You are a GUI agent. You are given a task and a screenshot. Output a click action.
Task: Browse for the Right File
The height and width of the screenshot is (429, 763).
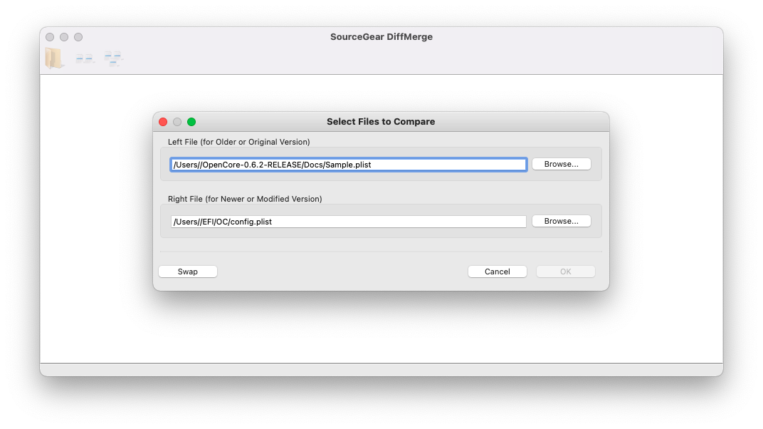click(x=561, y=221)
